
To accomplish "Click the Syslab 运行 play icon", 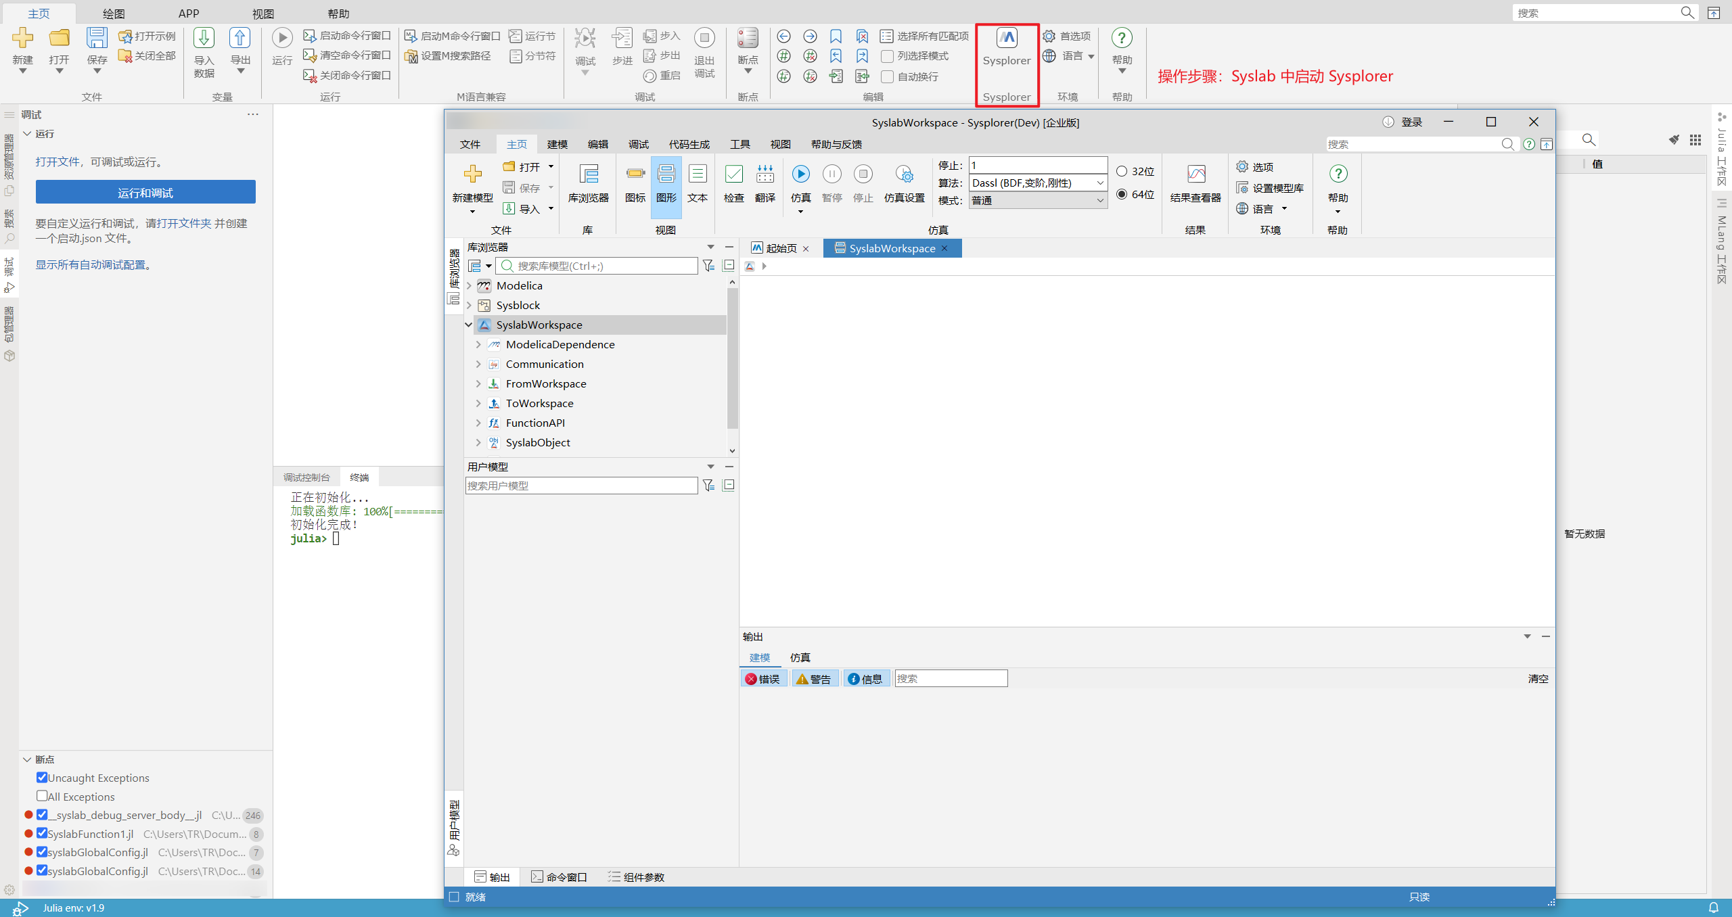I will point(282,39).
